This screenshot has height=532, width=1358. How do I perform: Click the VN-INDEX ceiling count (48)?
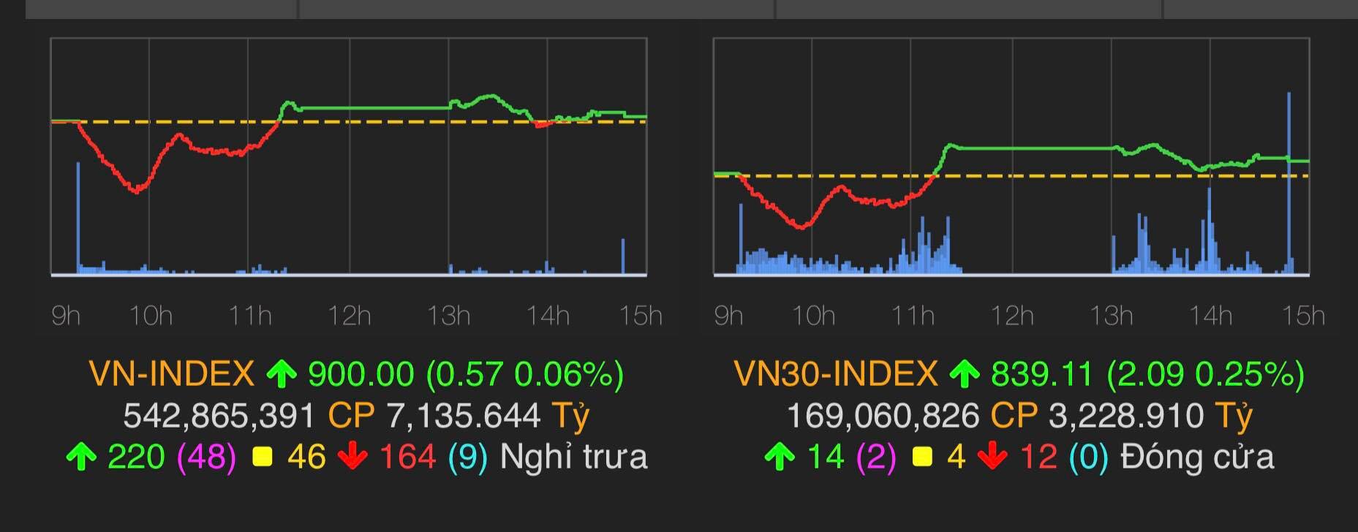coord(207,457)
